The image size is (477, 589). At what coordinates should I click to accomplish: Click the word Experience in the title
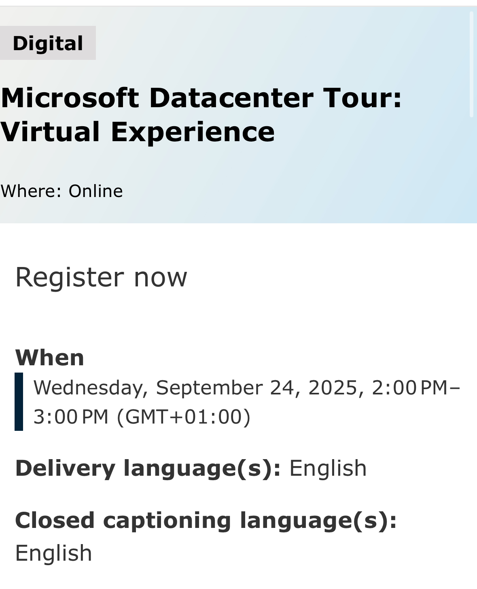[x=193, y=132]
